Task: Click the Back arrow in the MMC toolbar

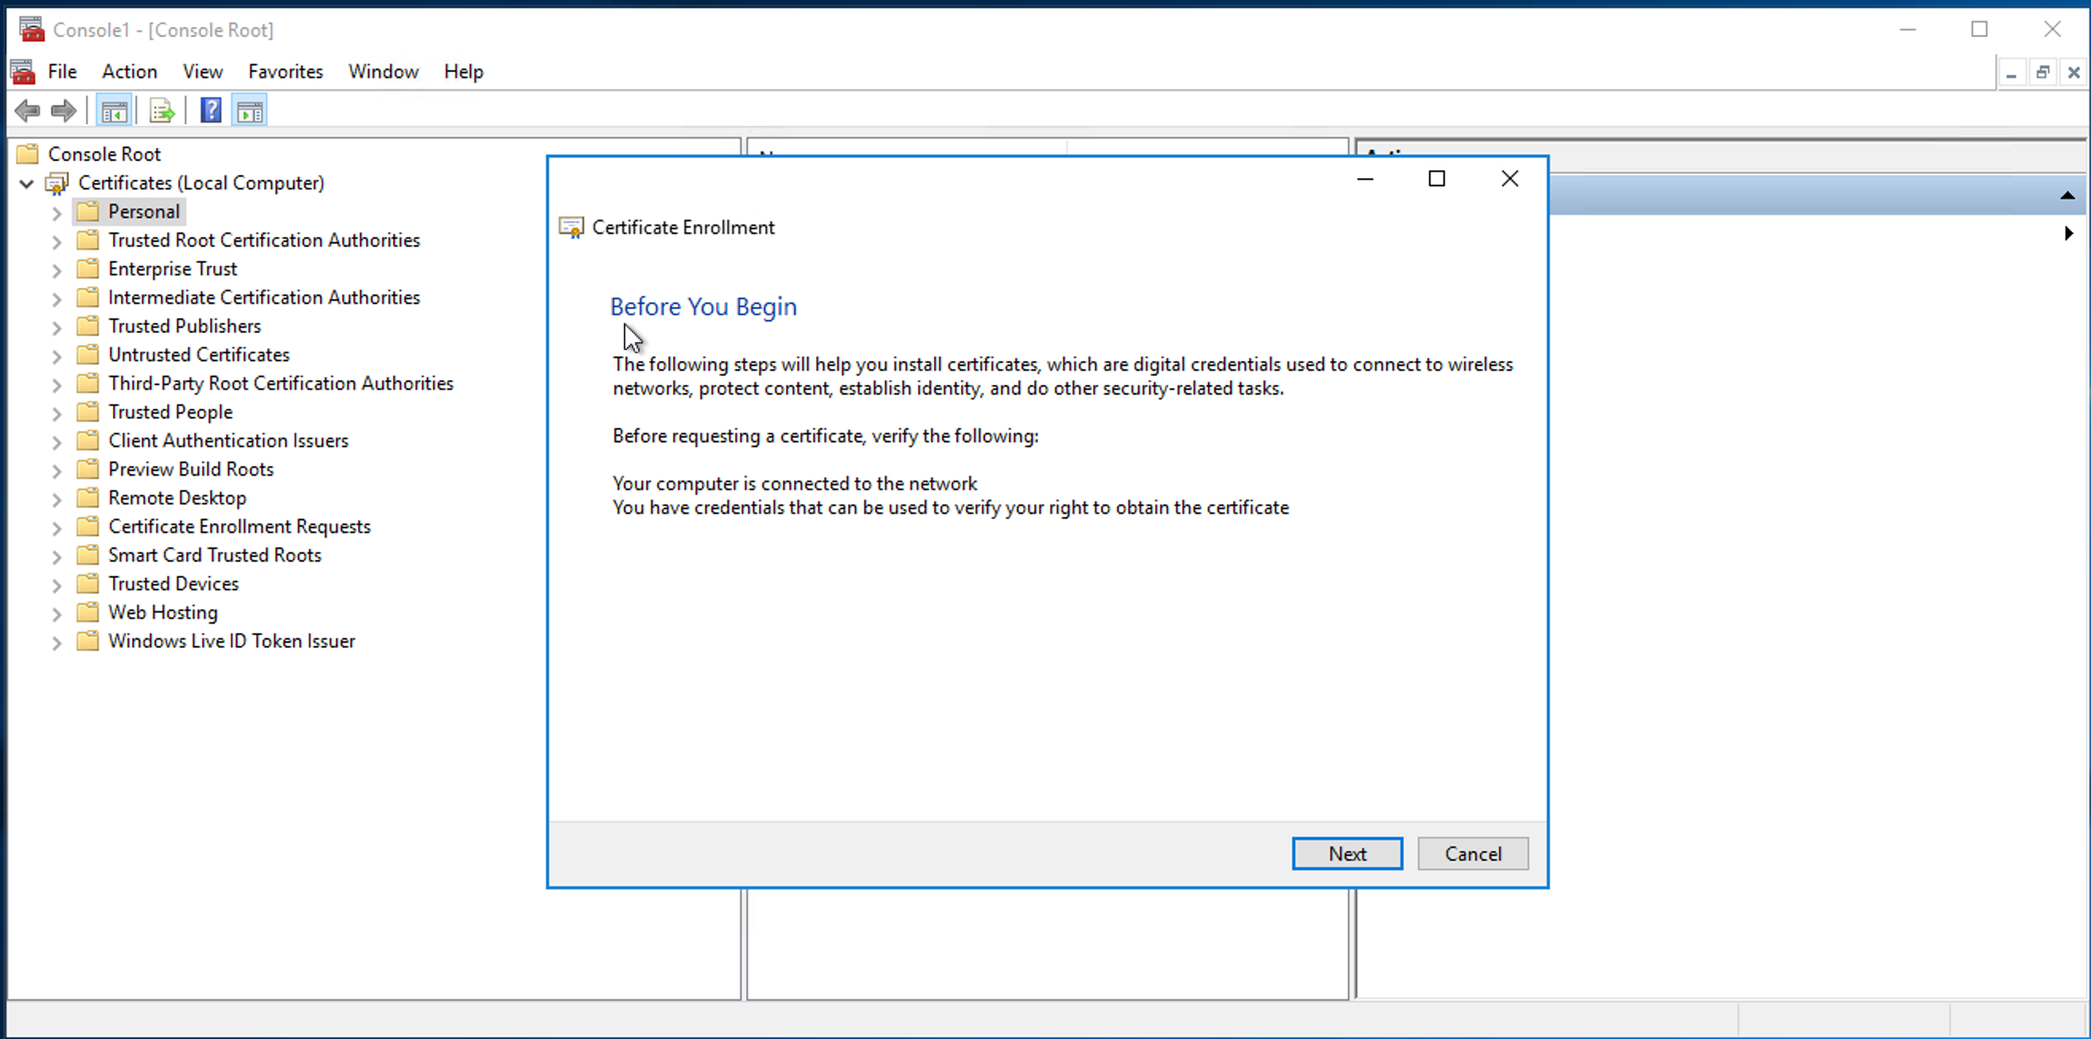Action: pyautogui.click(x=28, y=111)
